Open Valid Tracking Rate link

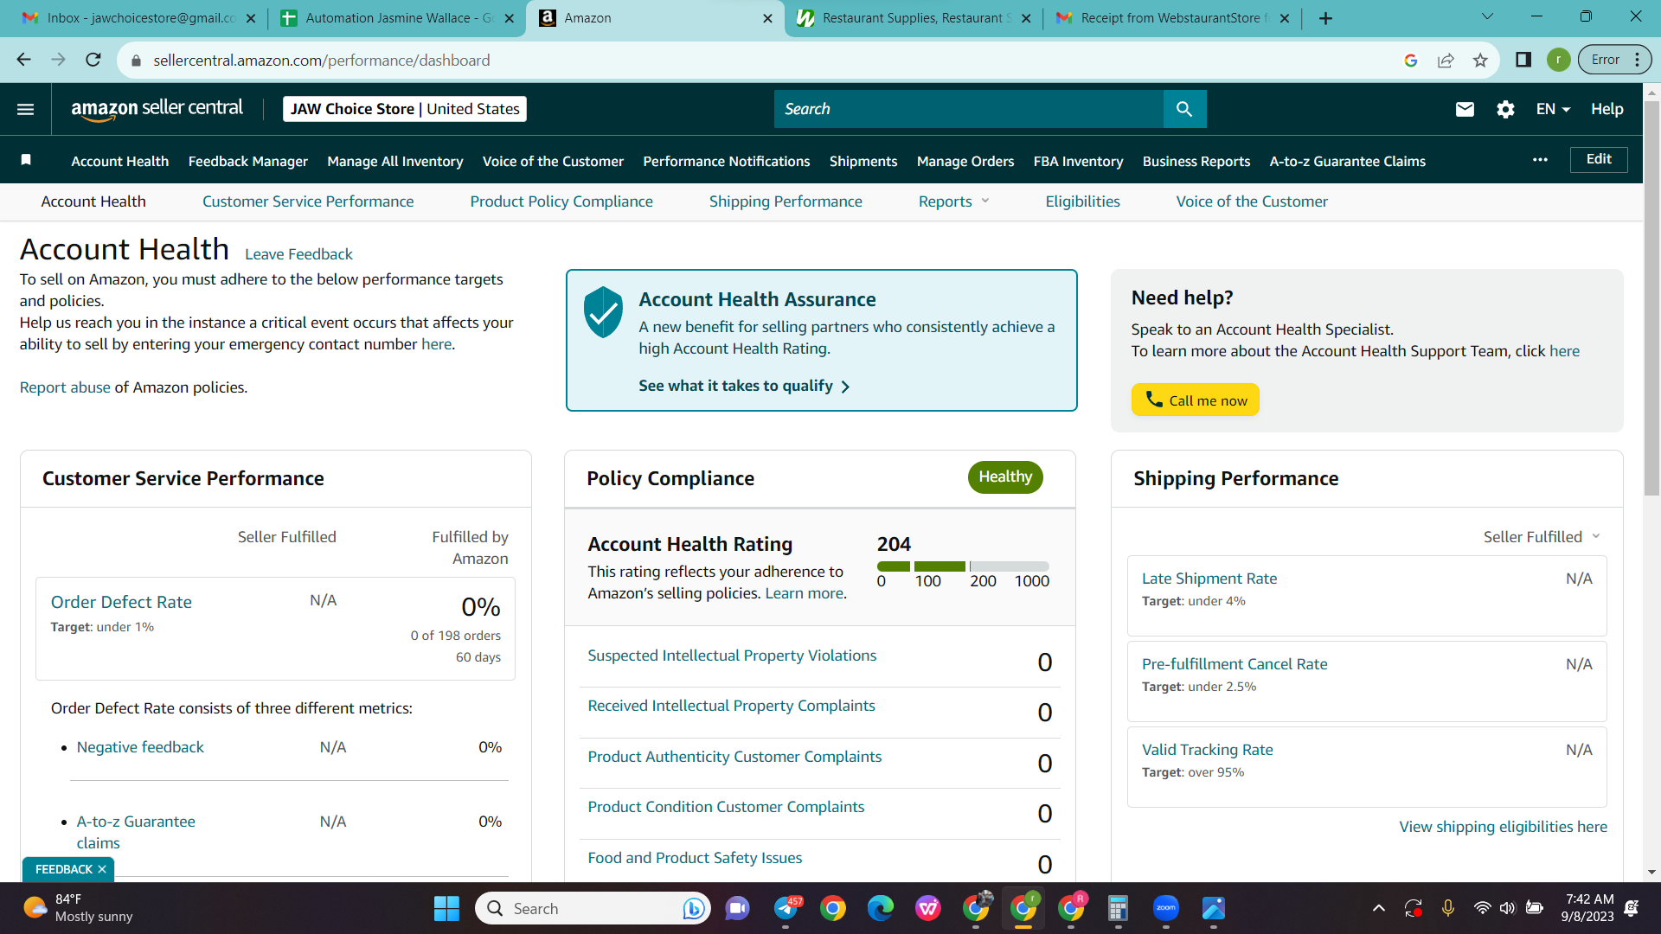click(x=1207, y=750)
